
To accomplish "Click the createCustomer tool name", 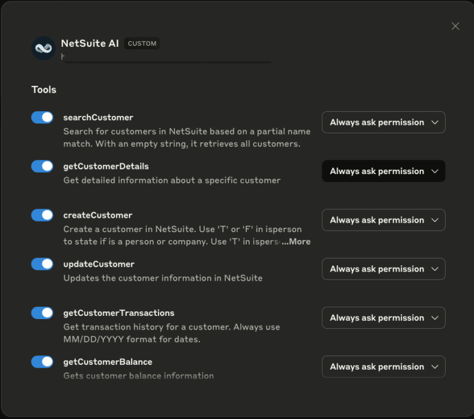I will click(98, 215).
